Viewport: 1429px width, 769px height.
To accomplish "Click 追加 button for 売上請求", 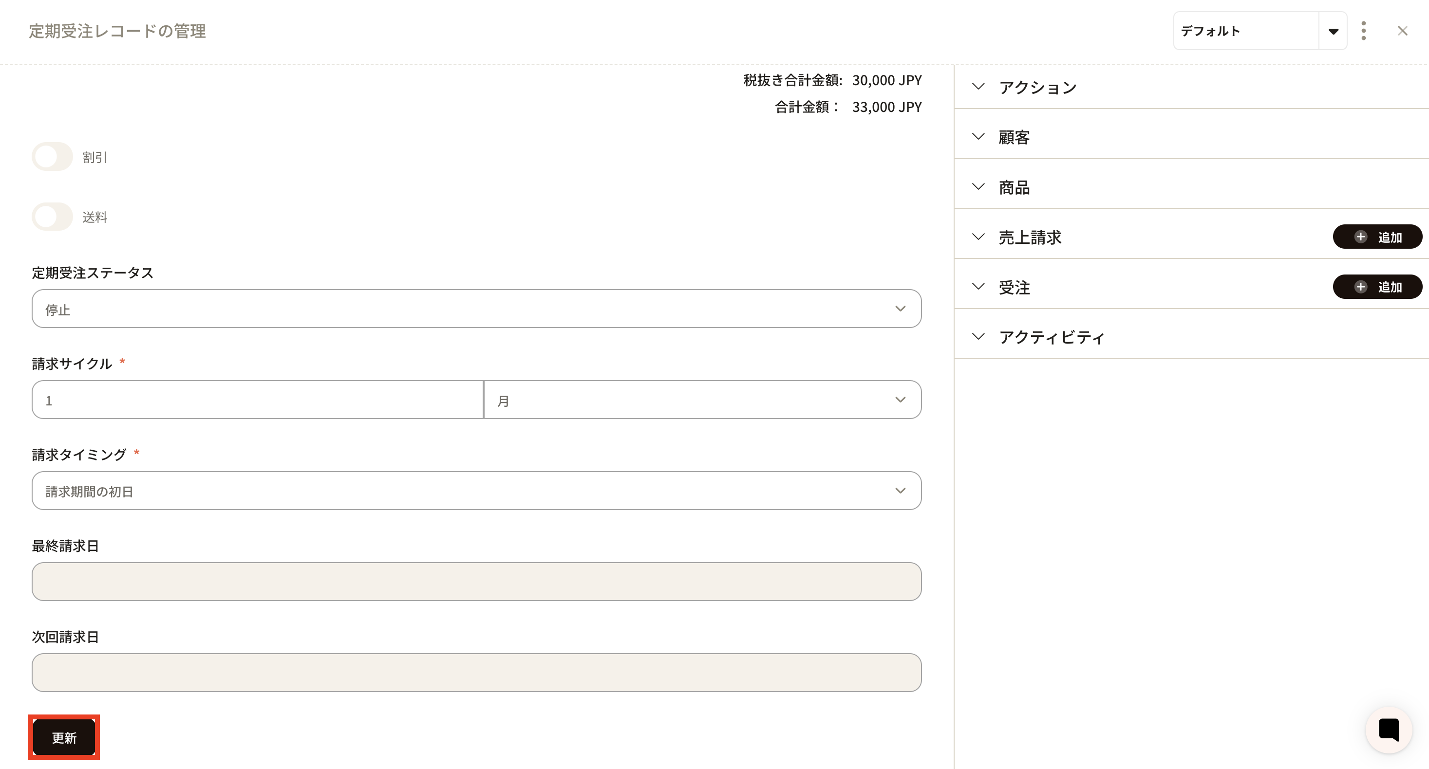I will point(1377,237).
